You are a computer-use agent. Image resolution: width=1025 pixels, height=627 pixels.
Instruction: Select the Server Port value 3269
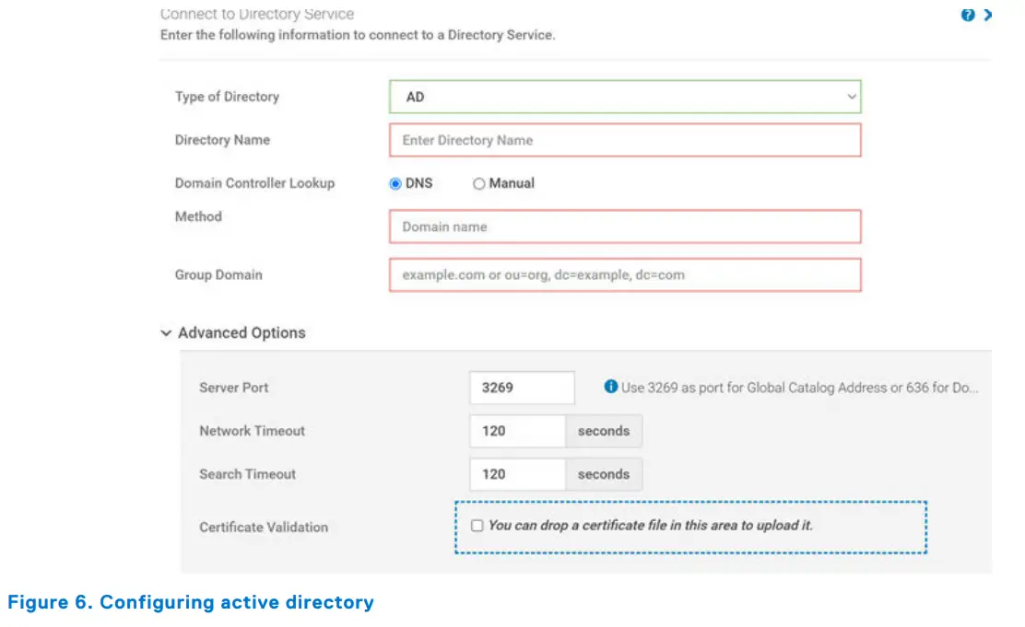coord(522,387)
